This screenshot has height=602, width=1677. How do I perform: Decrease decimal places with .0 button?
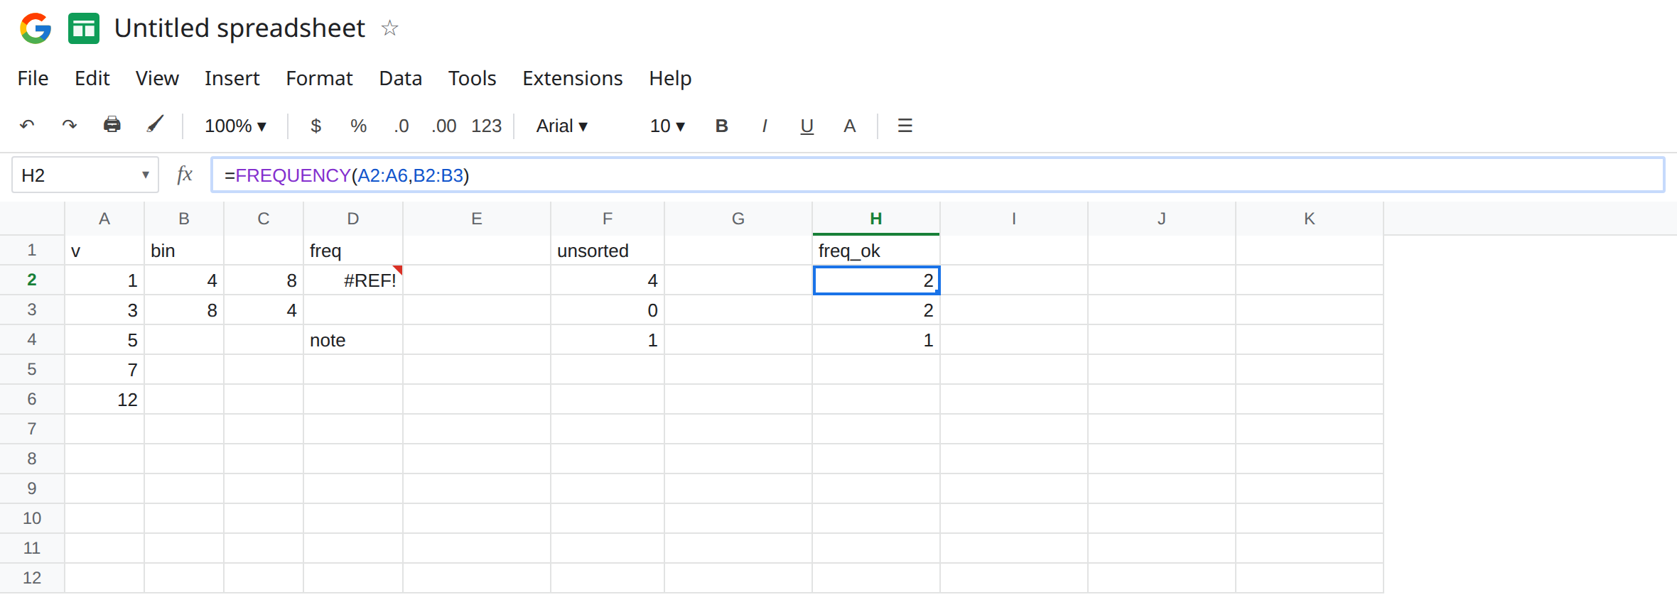coord(401,126)
